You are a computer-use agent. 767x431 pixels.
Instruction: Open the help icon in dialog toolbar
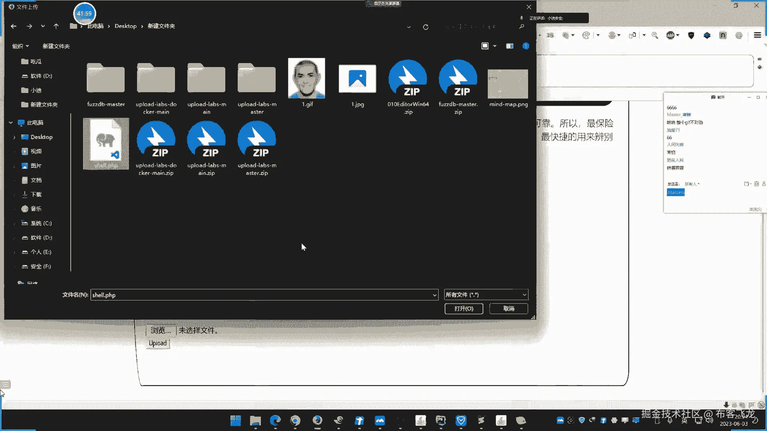click(x=526, y=46)
